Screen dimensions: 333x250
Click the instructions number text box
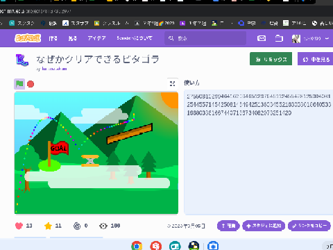click(258, 152)
